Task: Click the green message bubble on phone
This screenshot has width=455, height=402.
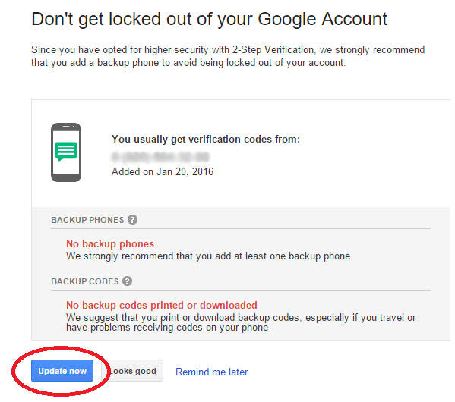Action: 66,151
